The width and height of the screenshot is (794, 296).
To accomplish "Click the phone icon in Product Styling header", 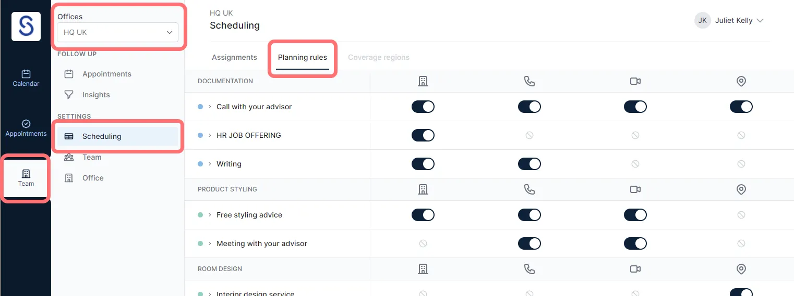I will pos(530,189).
